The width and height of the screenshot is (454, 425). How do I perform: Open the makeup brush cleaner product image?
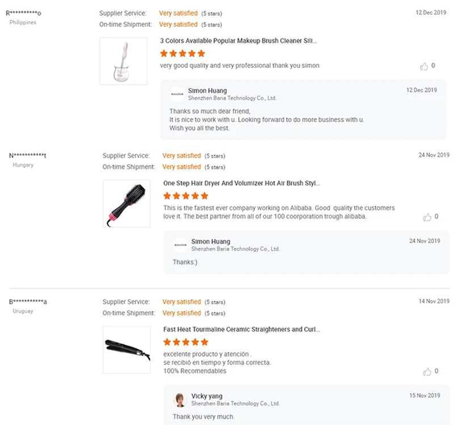tap(123, 61)
